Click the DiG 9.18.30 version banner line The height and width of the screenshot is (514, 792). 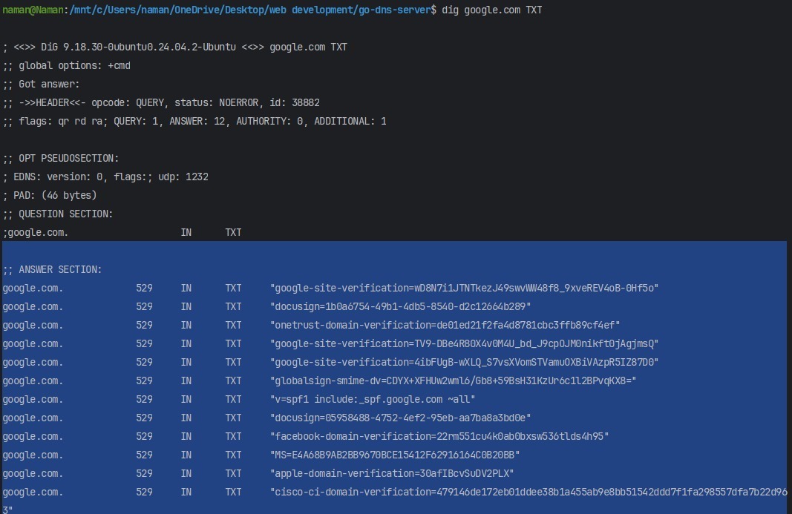pos(174,47)
